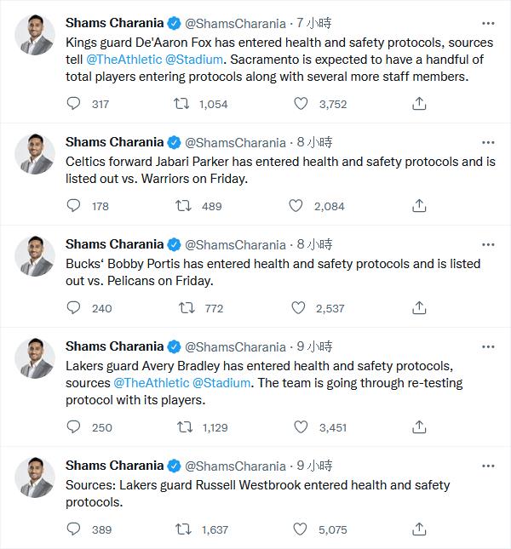Reply to the Bobby Portis tweet
Screen dimensions: 511x549
[74, 308]
